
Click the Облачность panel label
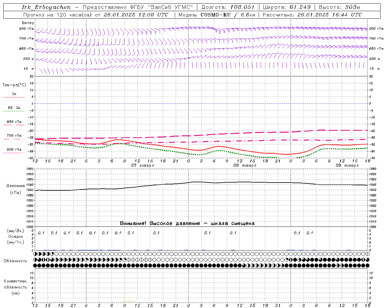[x=15, y=261]
